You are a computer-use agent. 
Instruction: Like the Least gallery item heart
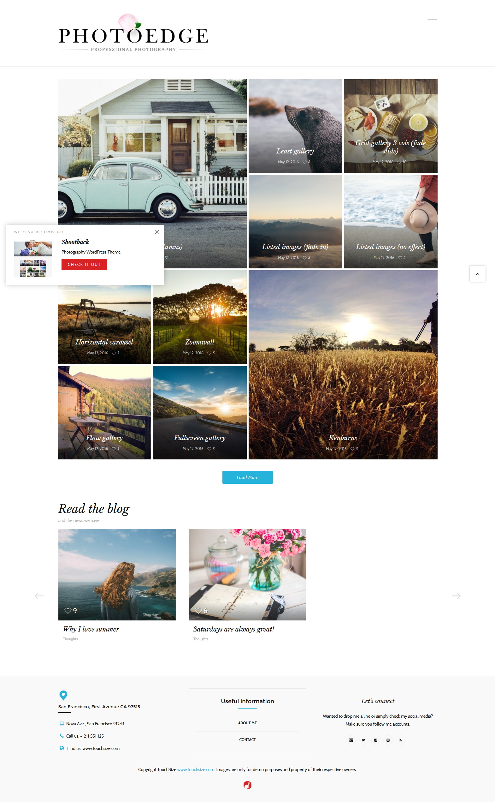304,162
